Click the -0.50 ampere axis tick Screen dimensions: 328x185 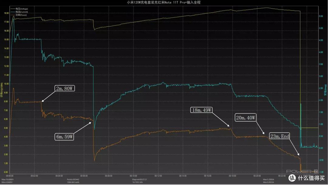click(x=321, y=160)
